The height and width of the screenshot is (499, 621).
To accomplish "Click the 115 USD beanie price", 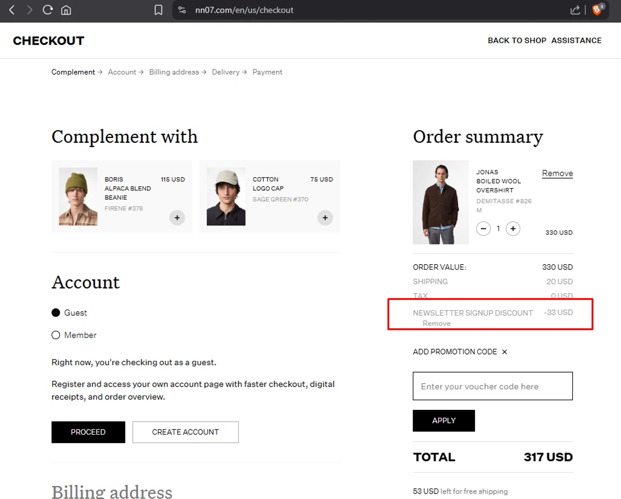I will (173, 179).
